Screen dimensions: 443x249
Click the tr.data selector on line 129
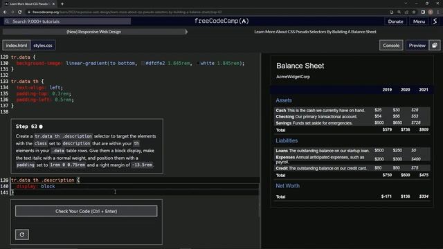pos(24,57)
